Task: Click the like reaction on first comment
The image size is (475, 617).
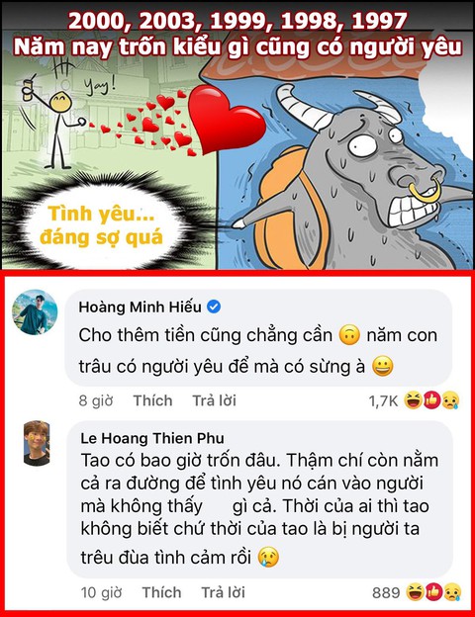Action: (431, 400)
